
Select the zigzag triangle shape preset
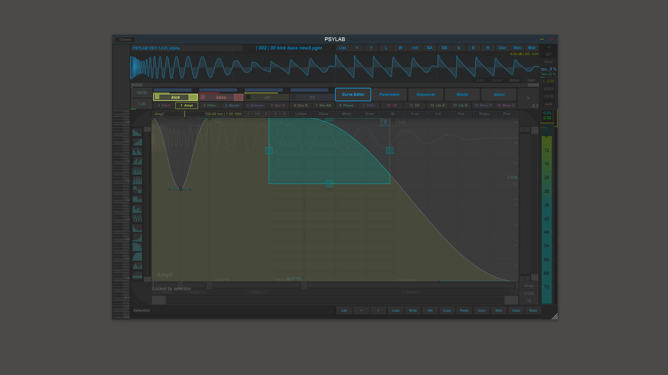[x=137, y=266]
